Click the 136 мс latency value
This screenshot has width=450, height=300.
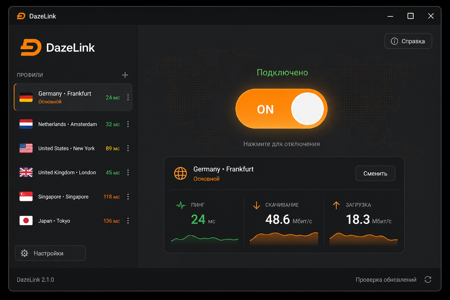click(x=112, y=221)
